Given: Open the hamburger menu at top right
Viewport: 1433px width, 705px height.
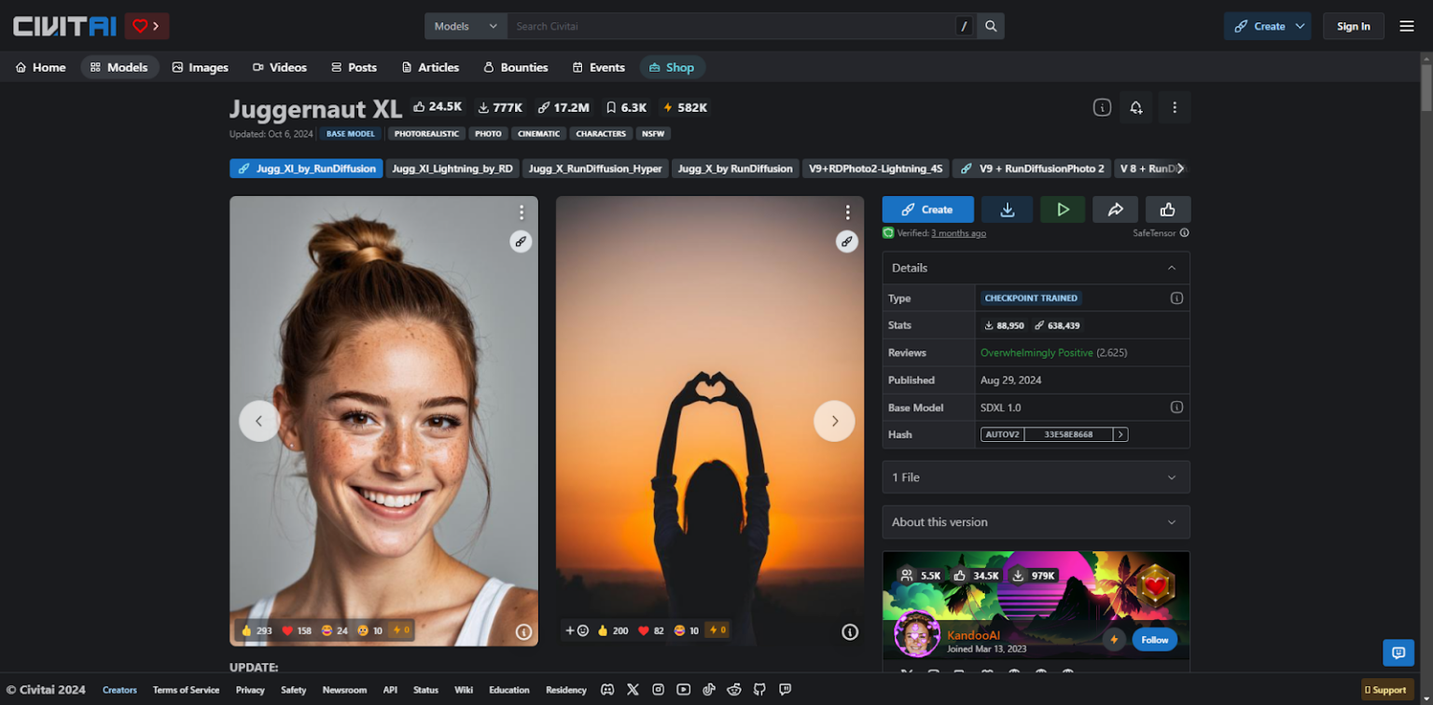Looking at the screenshot, I should click(1407, 26).
